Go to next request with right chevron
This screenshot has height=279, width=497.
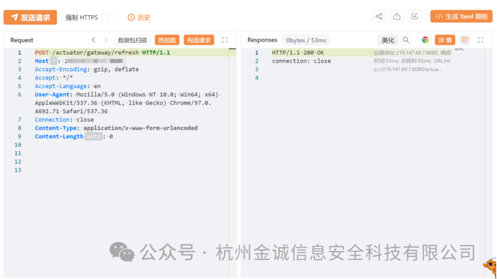[x=106, y=40]
